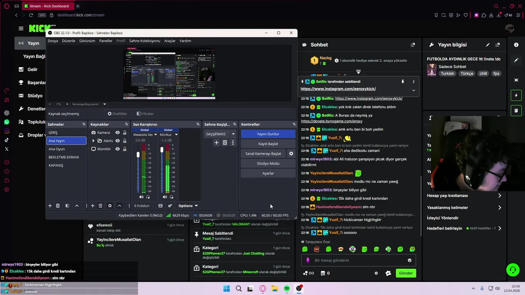Select the Ana Oyun scene
Screen dimensions: 525x295
click(x=66, y=149)
